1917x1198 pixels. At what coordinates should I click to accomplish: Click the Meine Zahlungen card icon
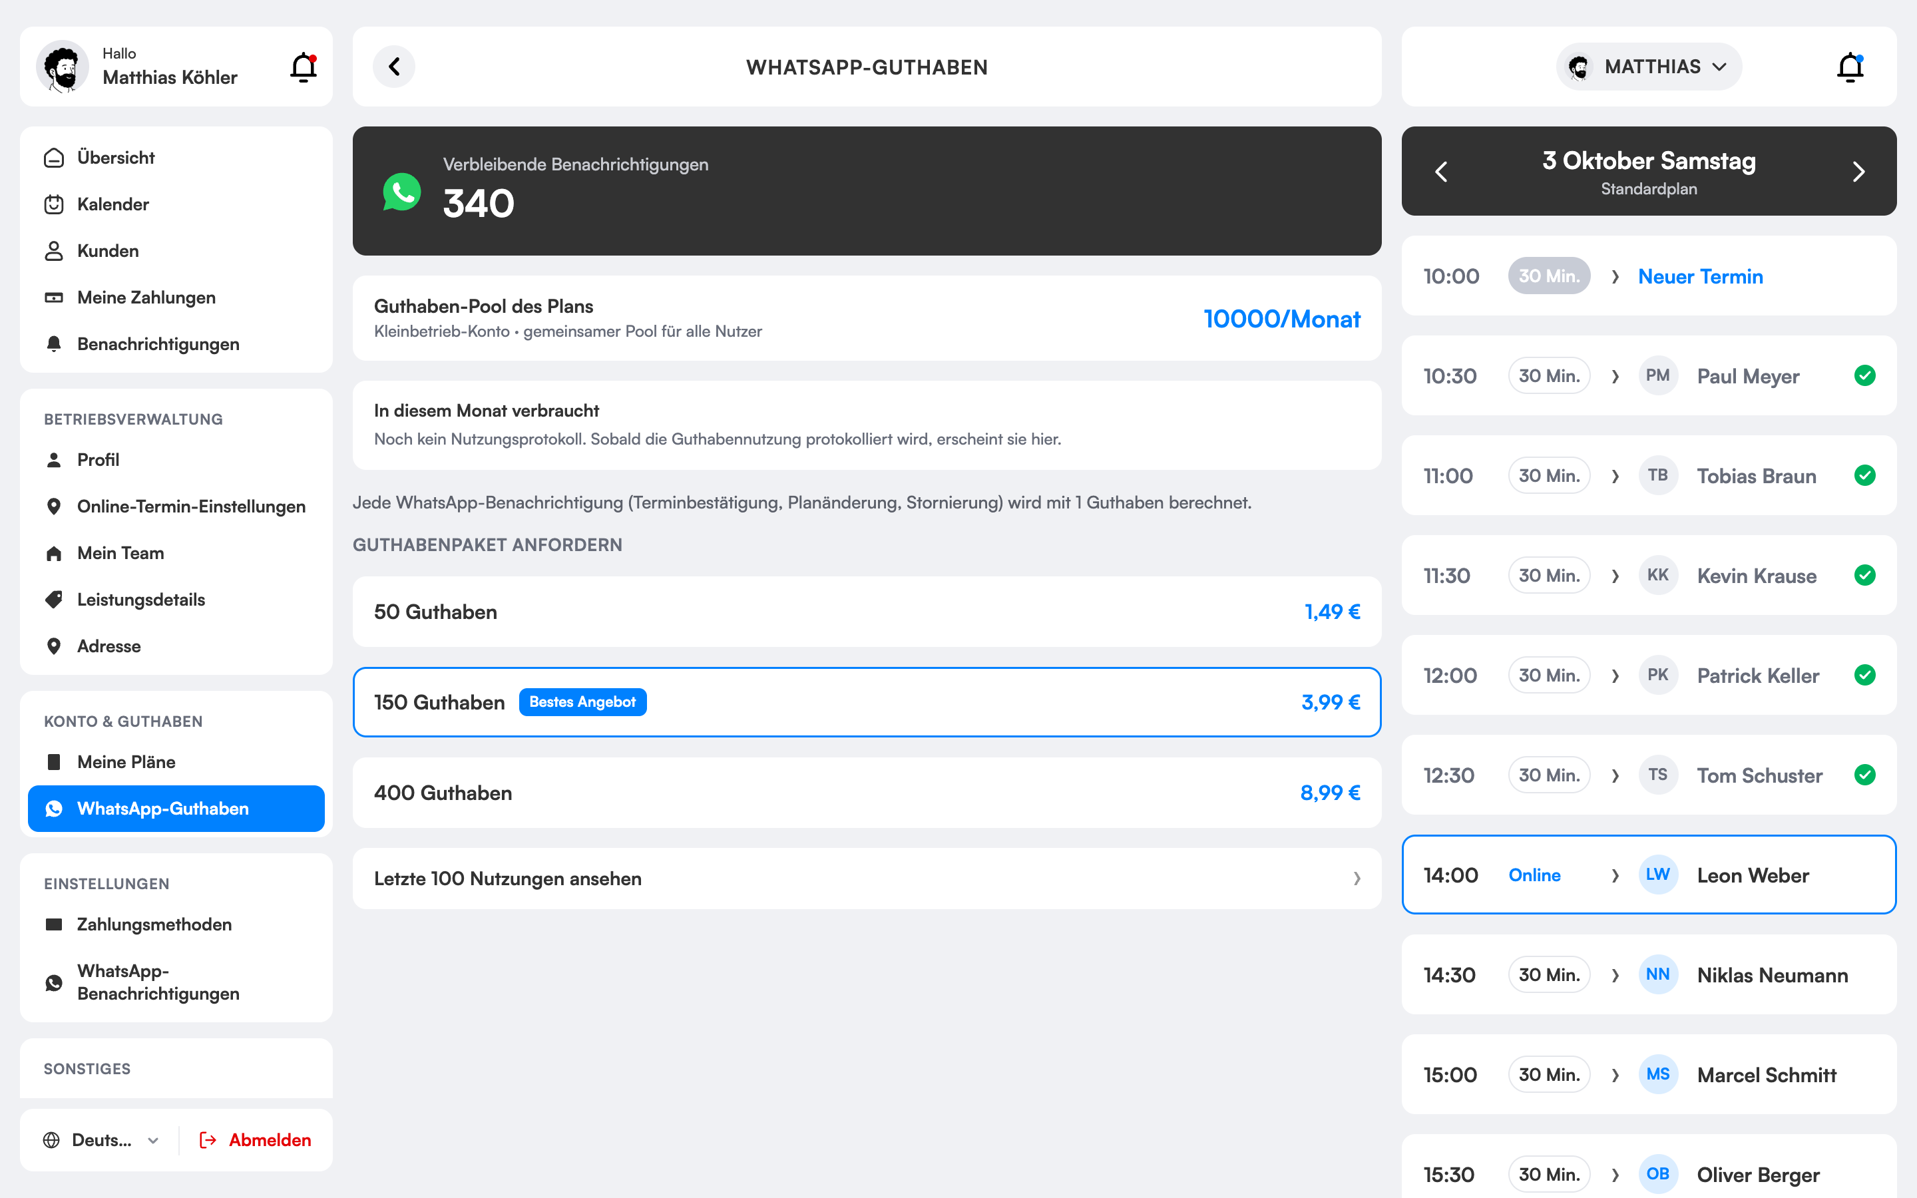tap(54, 298)
